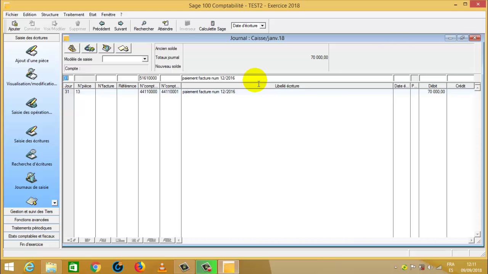Click the Crédit column header
488x274 pixels.
click(461, 86)
